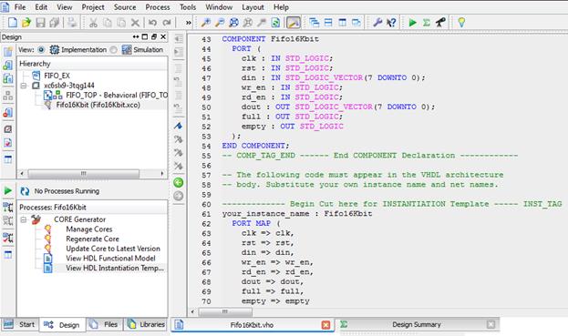Click the New file toolbar icon

pos(13,23)
